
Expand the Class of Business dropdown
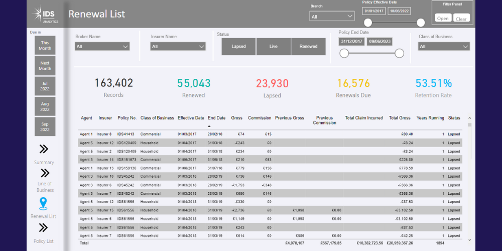click(x=444, y=46)
